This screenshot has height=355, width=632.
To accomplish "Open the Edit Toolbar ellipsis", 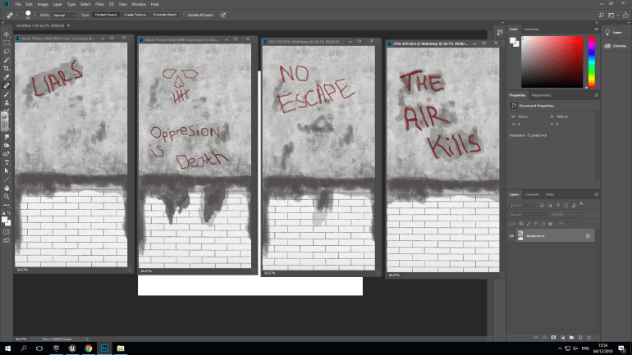I will pyautogui.click(x=7, y=205).
